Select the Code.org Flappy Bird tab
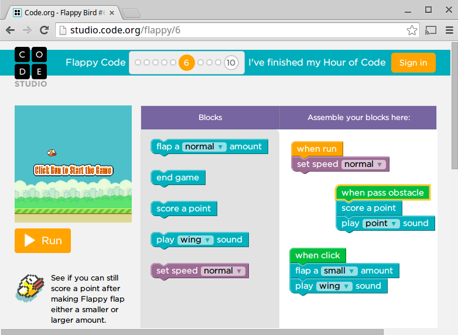The height and width of the screenshot is (335, 458). [x=61, y=13]
